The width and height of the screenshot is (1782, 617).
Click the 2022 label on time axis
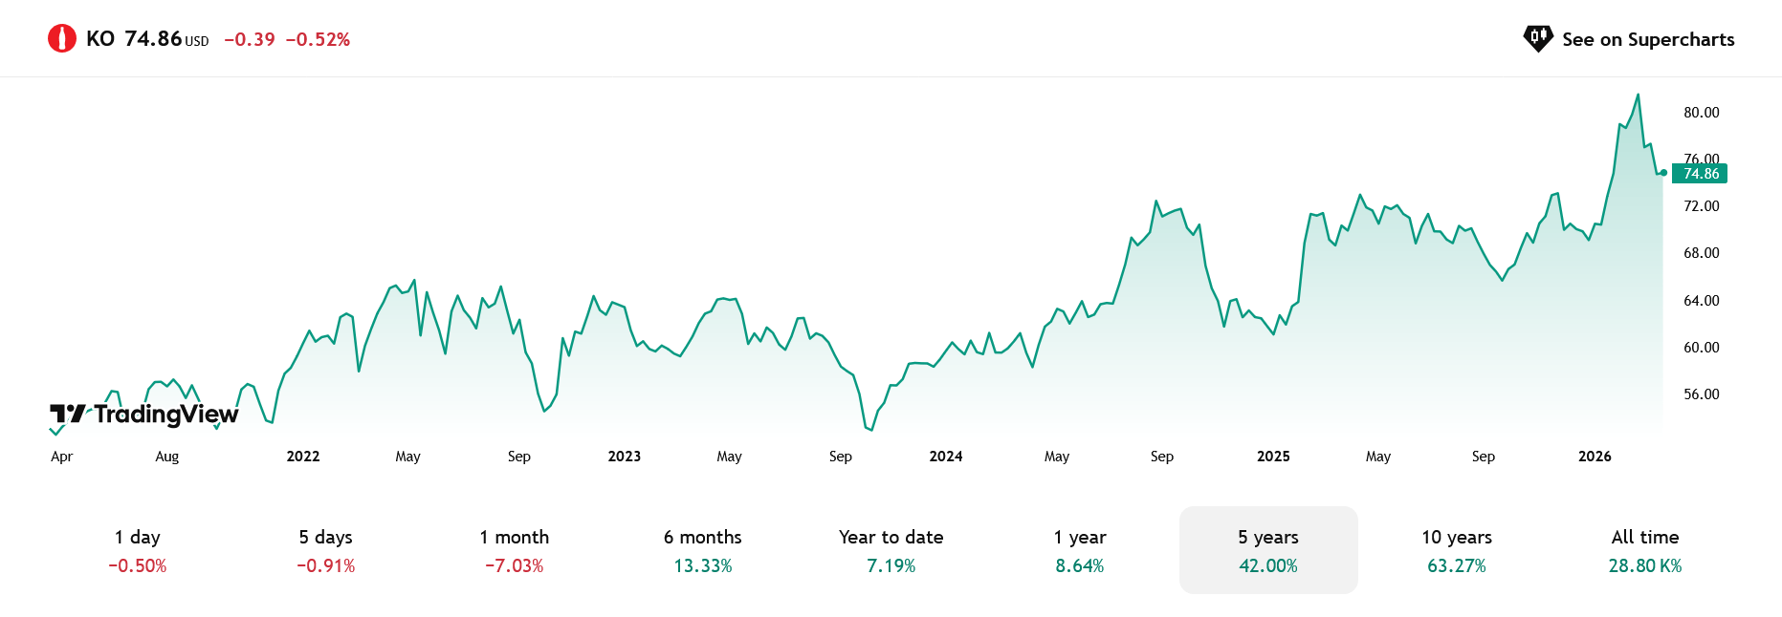pos(303,457)
